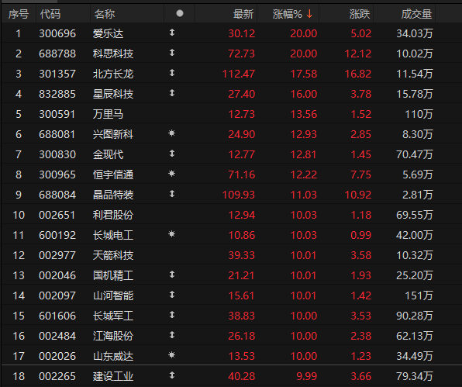Open stock code 300591 万里马
Viewport: 462px width, 387px height.
(57, 114)
